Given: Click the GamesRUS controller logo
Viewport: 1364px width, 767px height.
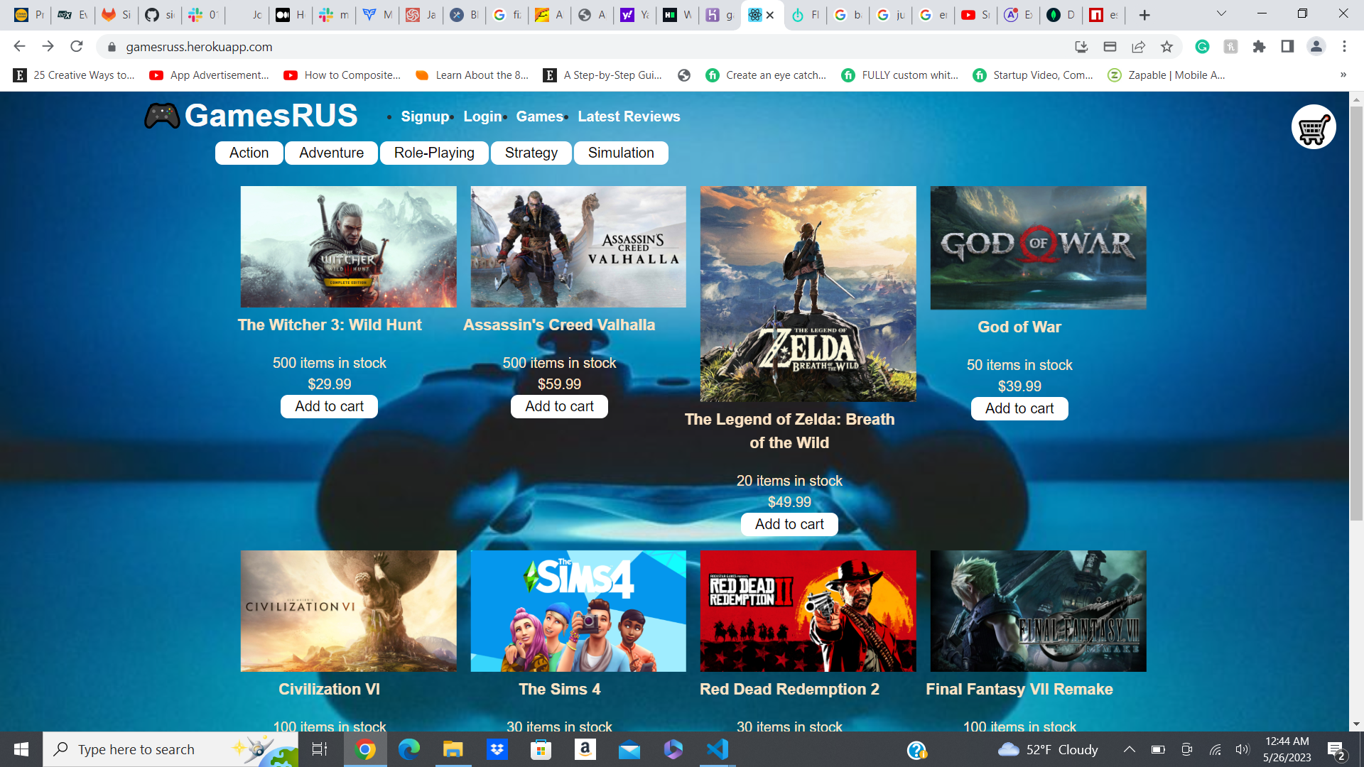Looking at the screenshot, I should pos(162,116).
